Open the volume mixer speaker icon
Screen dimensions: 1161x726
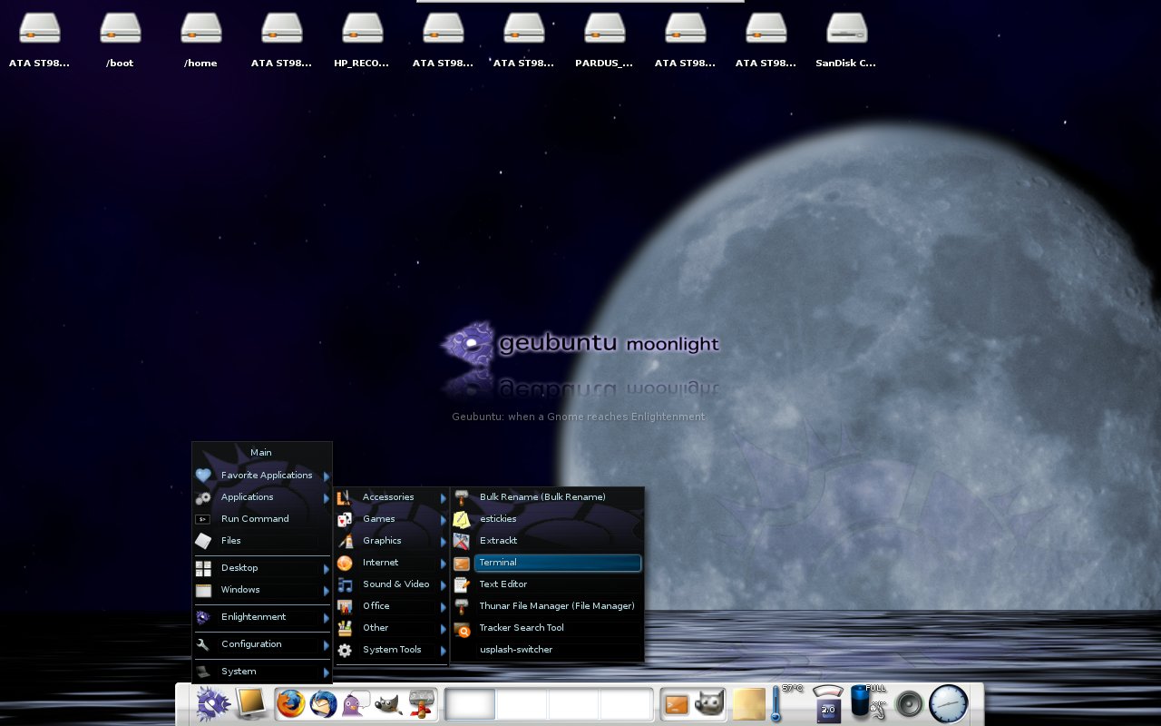tap(908, 703)
